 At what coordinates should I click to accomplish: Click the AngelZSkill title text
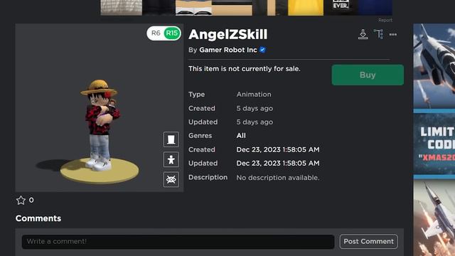(227, 35)
